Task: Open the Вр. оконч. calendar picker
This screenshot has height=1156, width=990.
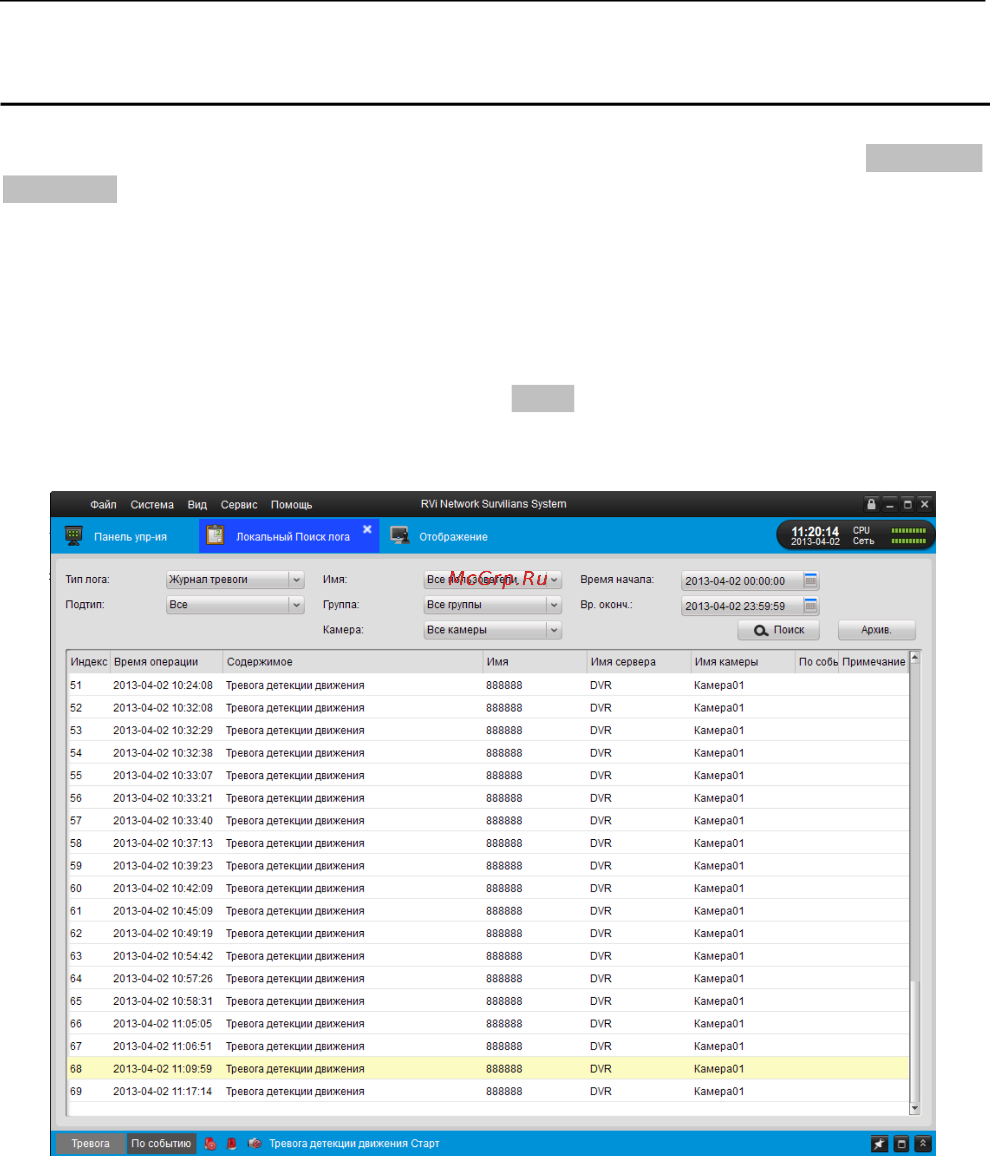Action: [x=811, y=605]
